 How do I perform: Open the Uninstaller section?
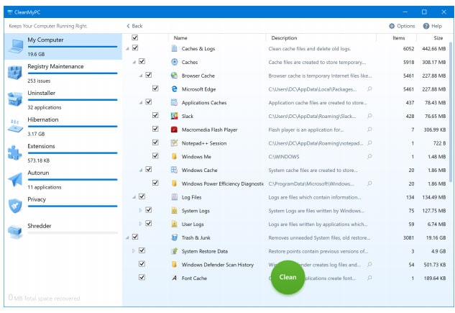(44, 93)
